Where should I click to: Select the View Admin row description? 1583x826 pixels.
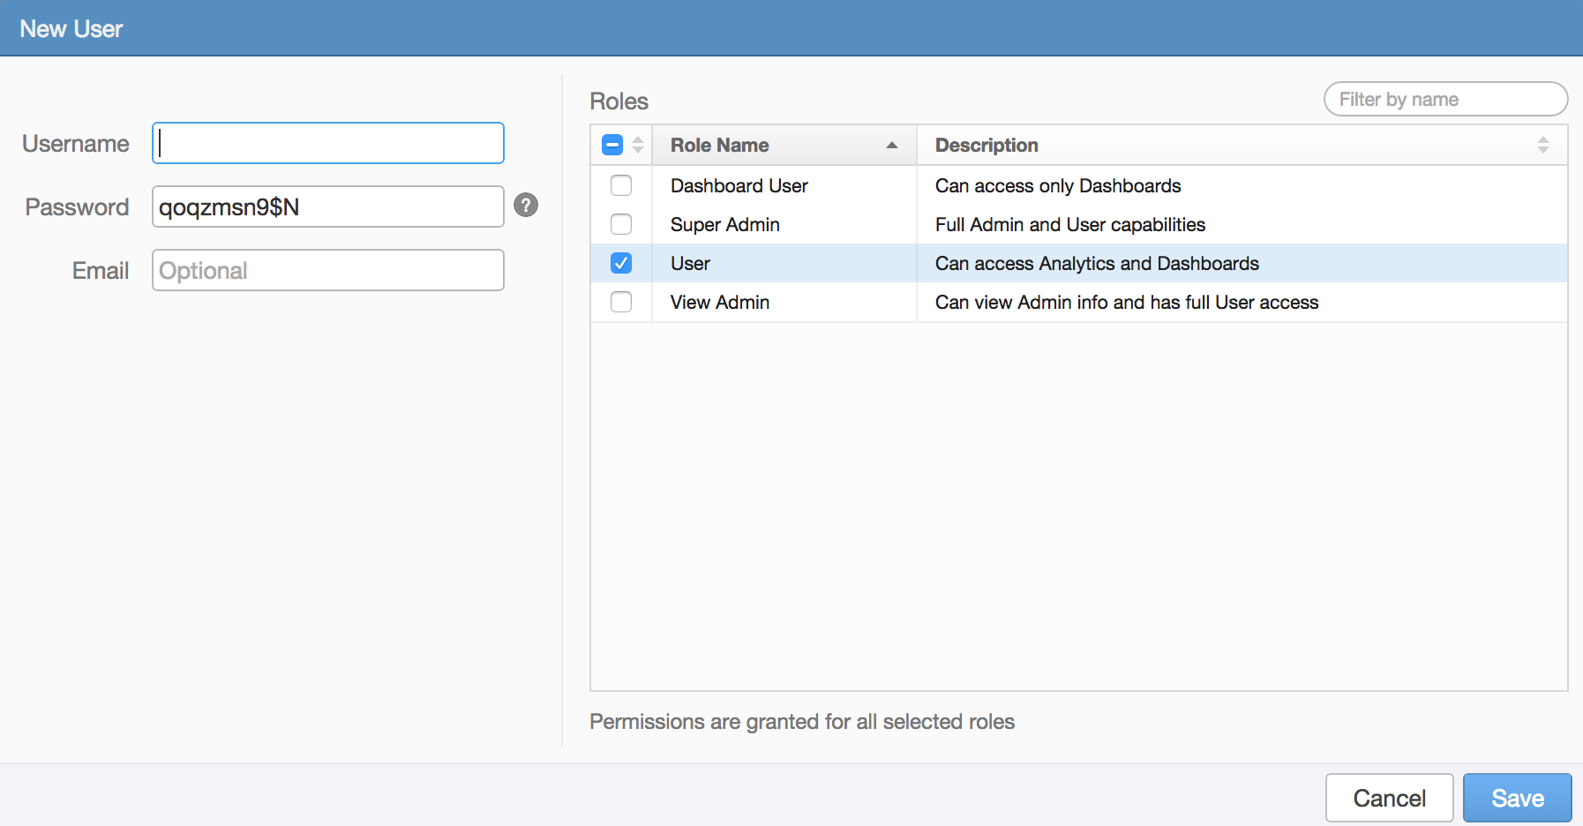1126,302
